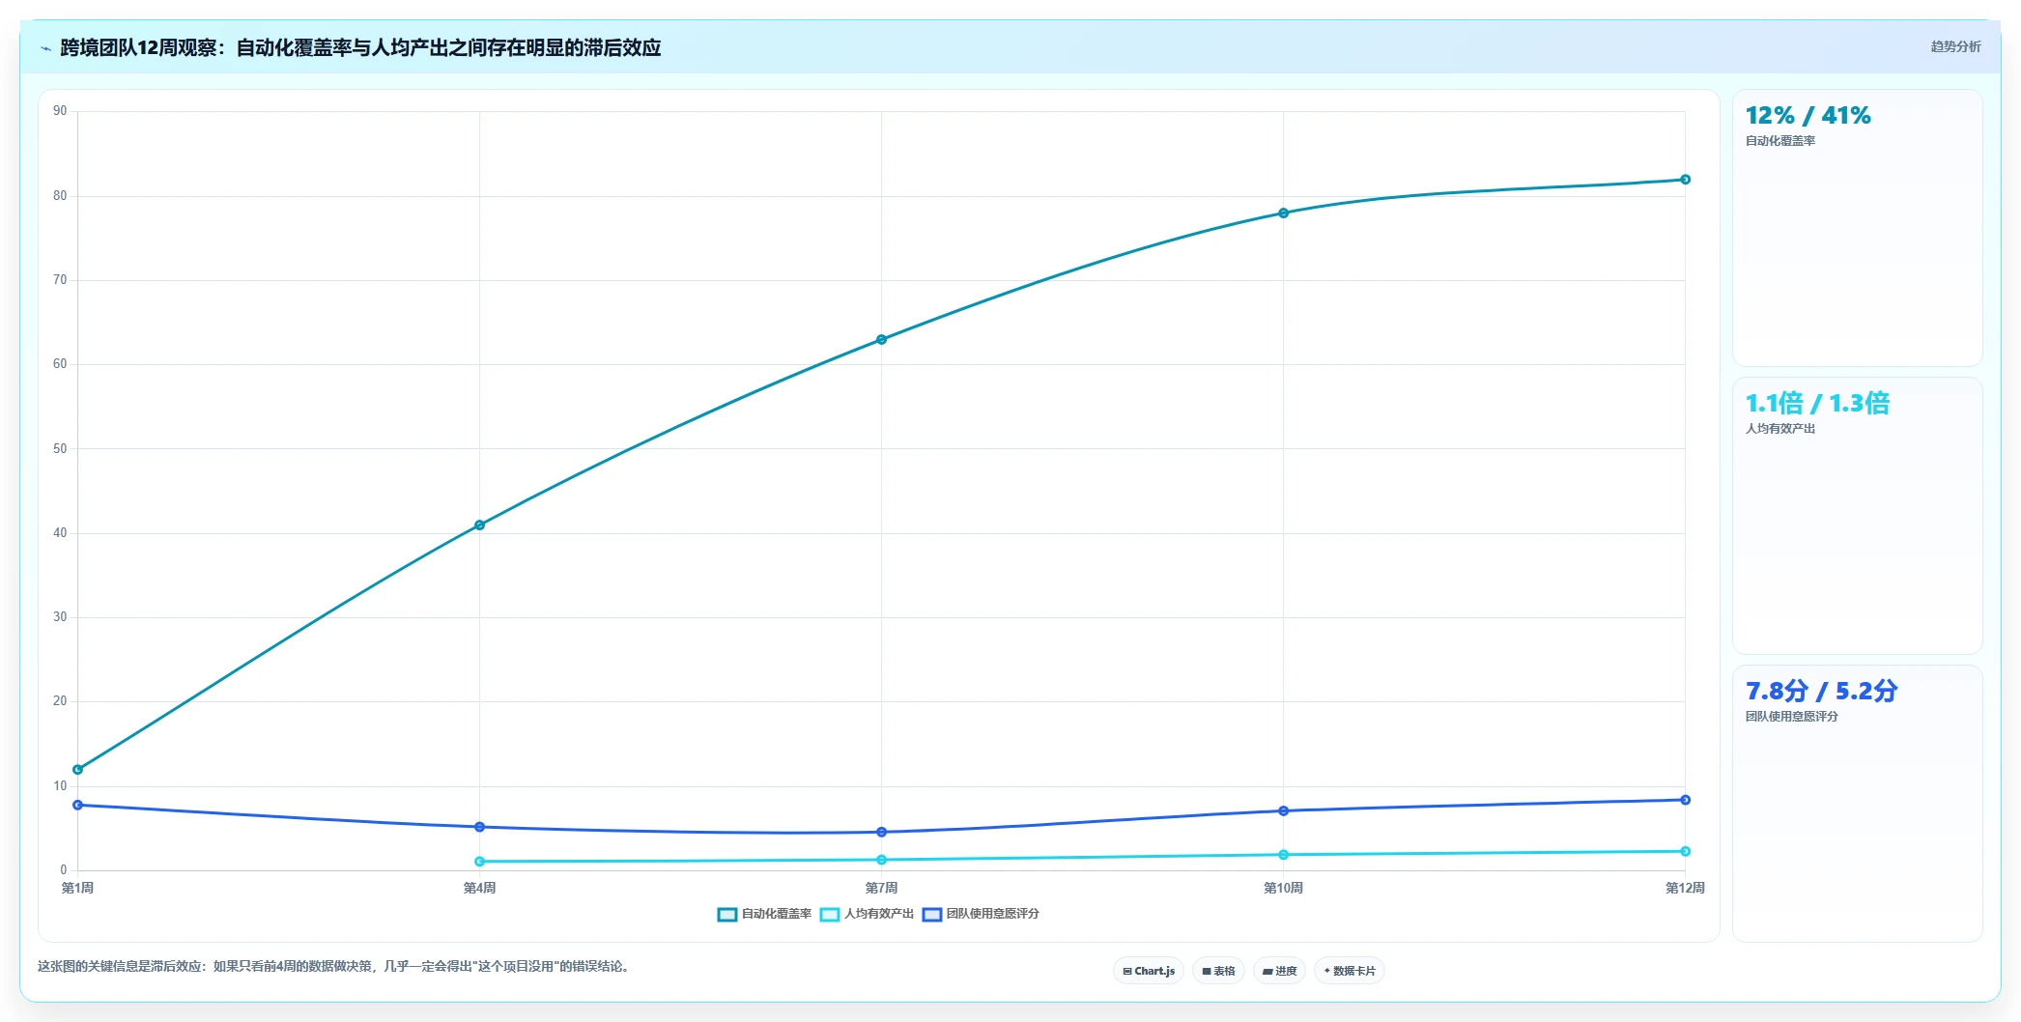2021x1022 pixels.
Task: Click per-capita output point at 第12周
Action: point(1686,852)
